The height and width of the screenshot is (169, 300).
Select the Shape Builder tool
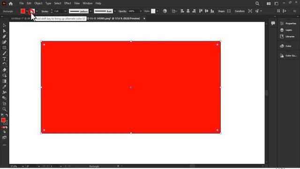4,76
